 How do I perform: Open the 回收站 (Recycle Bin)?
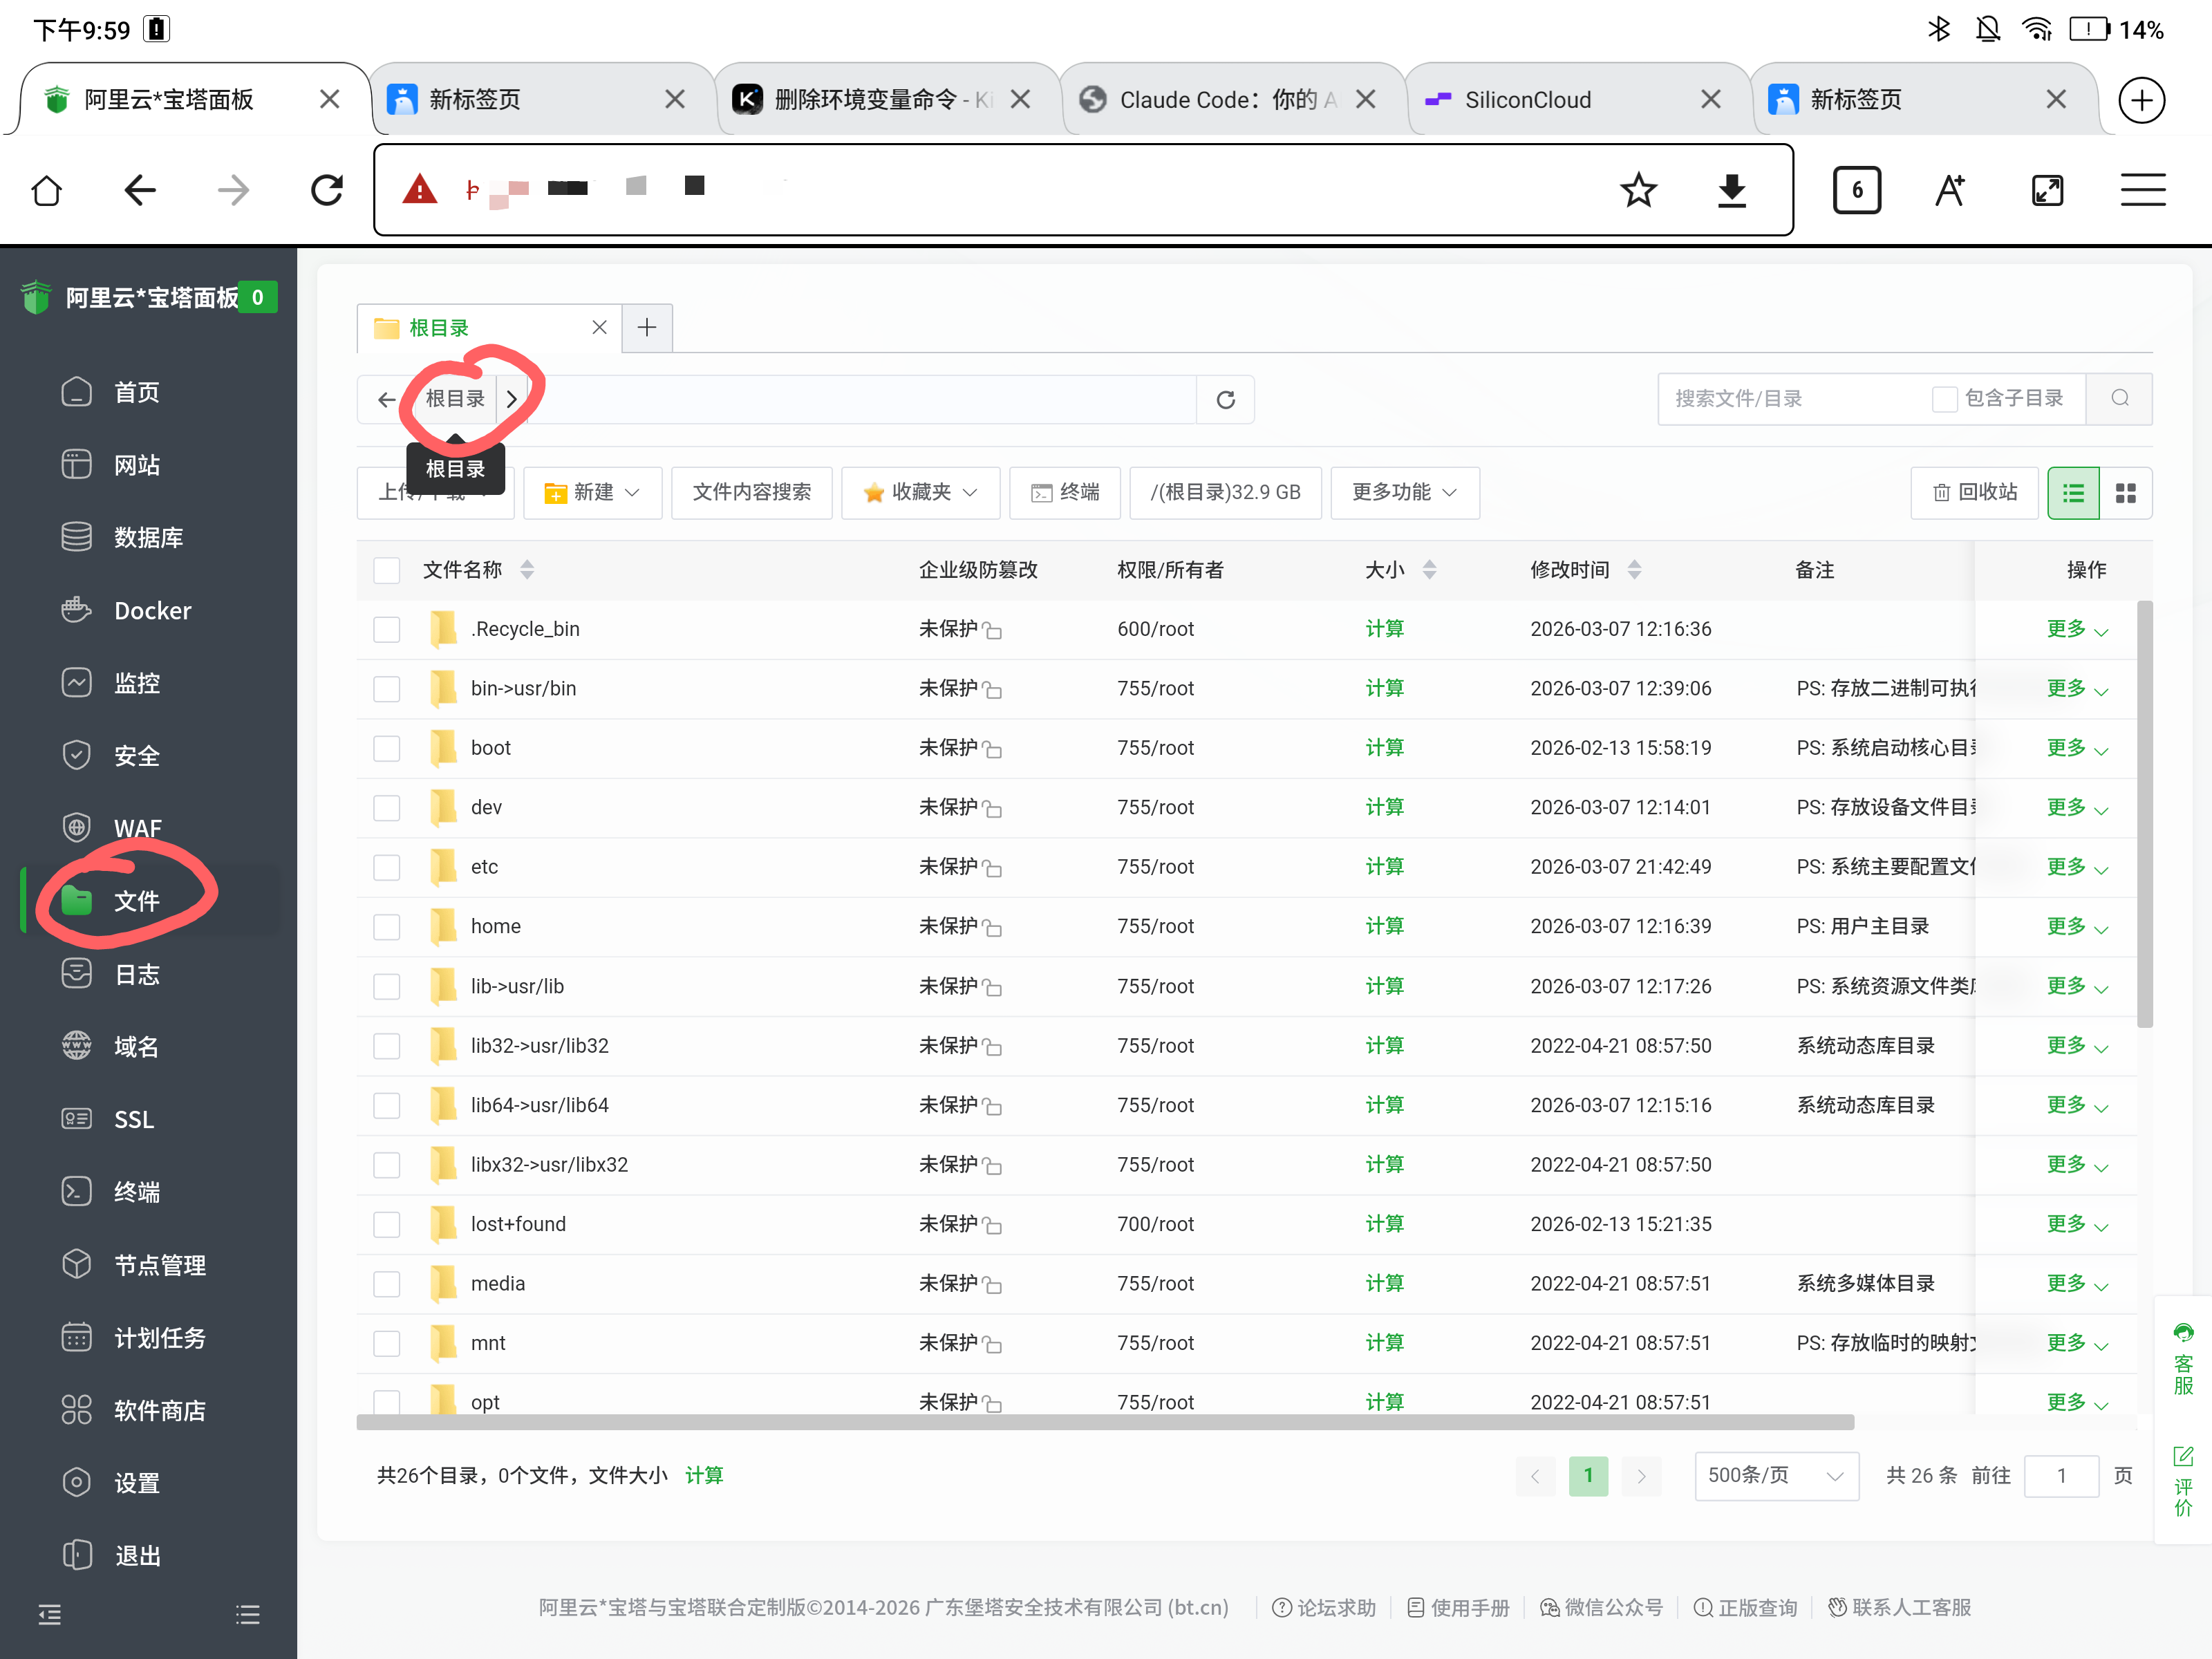tap(1974, 492)
